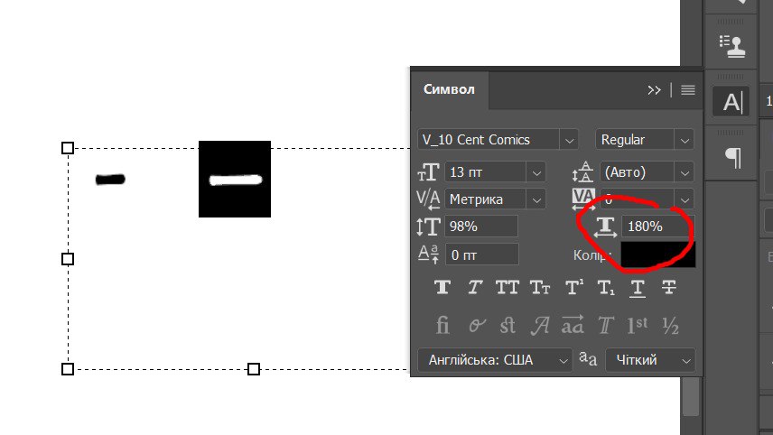773x435 pixels.
Task: Collapse the Символ panel with double arrows
Action: 655,90
